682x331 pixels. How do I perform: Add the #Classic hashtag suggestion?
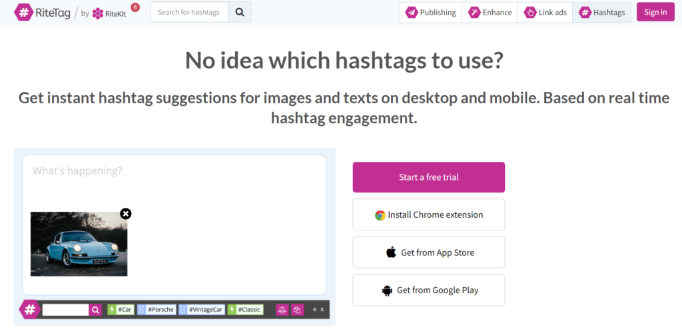pos(246,310)
